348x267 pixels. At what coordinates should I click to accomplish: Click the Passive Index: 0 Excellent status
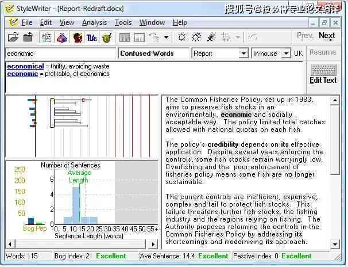click(x=272, y=256)
